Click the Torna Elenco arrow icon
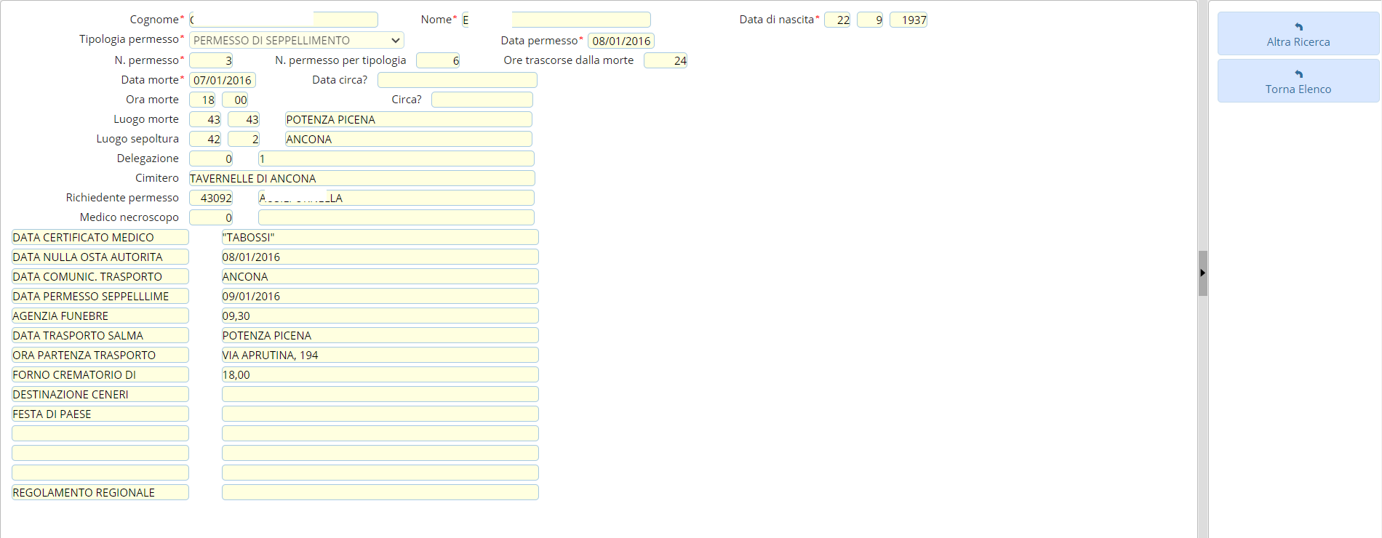This screenshot has height=538, width=1382. 1298,74
